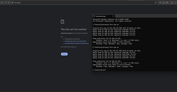Screen dimensions: 177x92
Task: Go back using the browser back arrow
Action: pyautogui.click(x=2, y=3)
